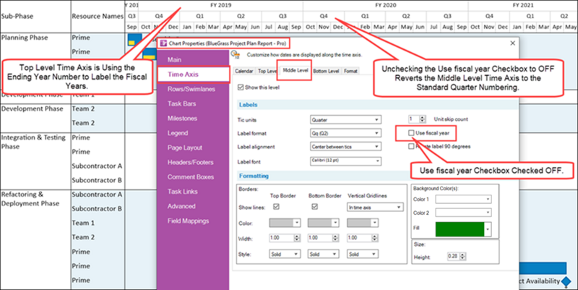578x290 pixels.
Task: Open Milestones settings
Action: click(x=182, y=118)
